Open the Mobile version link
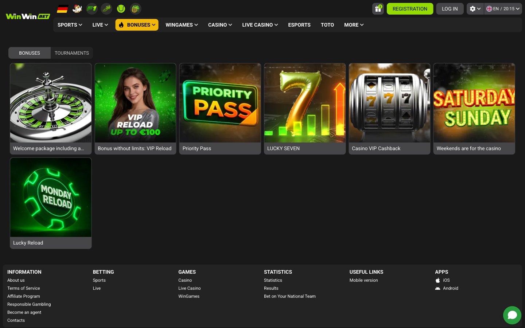 (x=364, y=280)
